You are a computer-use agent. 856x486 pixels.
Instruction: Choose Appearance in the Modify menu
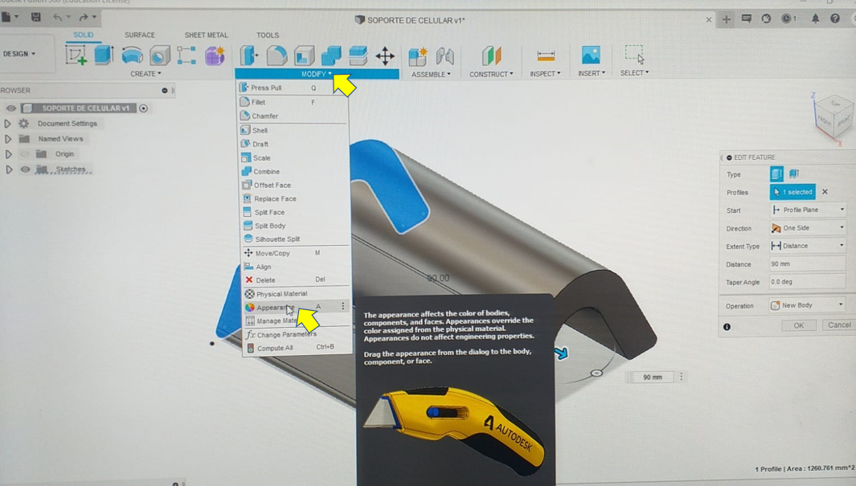[295, 307]
